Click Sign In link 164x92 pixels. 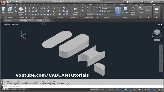point(131,2)
